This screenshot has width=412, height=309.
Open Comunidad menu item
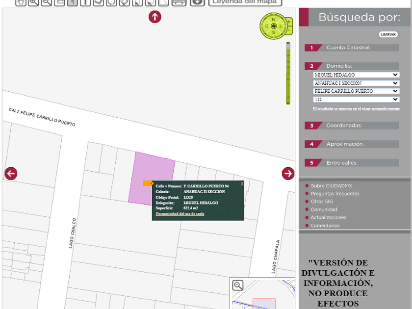coord(324,209)
